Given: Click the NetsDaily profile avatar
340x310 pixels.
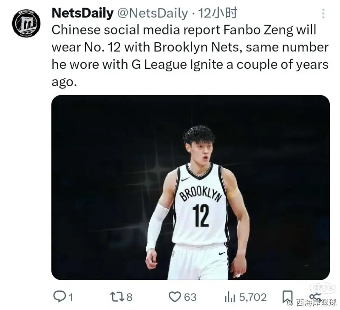Looking at the screenshot, I should click(x=26, y=23).
